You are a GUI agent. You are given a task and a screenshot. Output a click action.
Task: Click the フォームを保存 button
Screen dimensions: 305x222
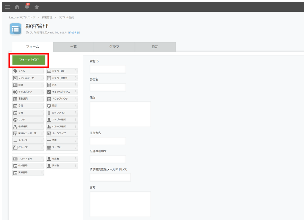(x=29, y=60)
